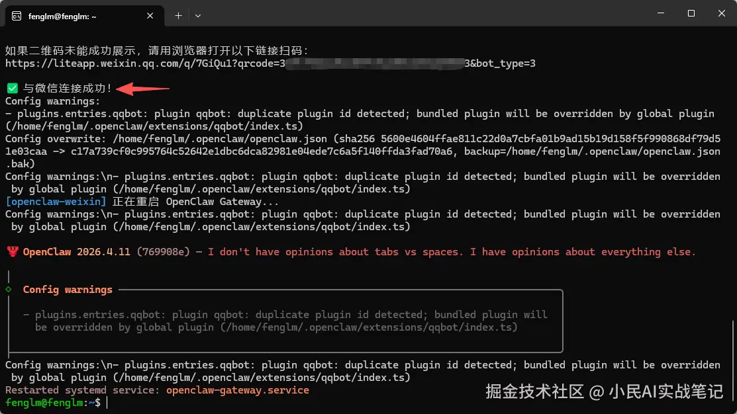Click the commit hash '(769908e)'

[163, 251]
